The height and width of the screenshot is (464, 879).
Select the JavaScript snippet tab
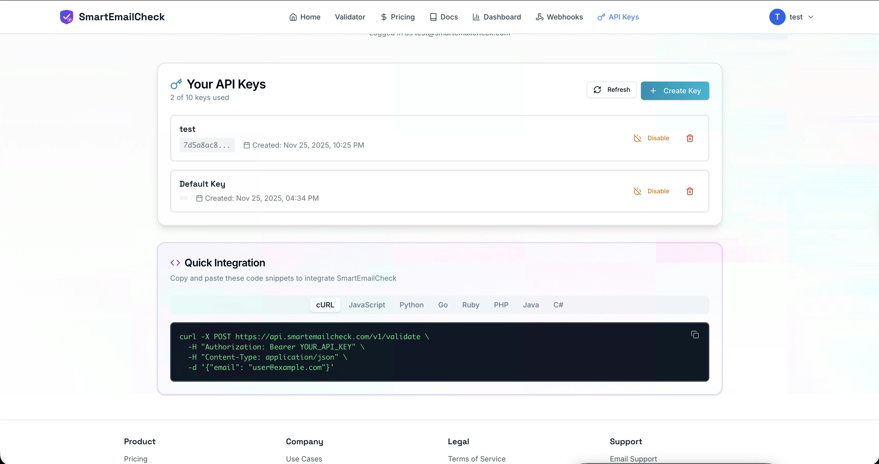367,305
